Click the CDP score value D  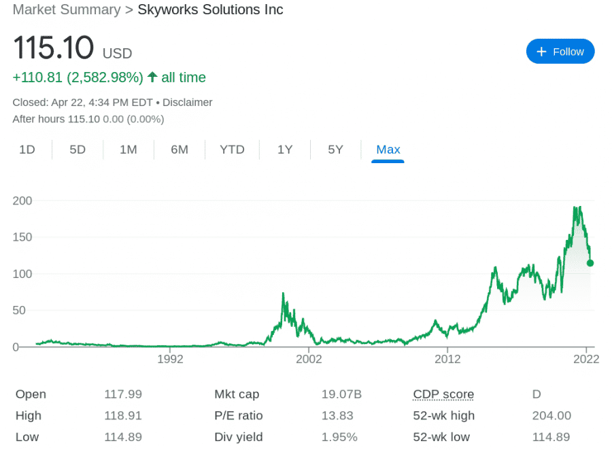(x=537, y=394)
